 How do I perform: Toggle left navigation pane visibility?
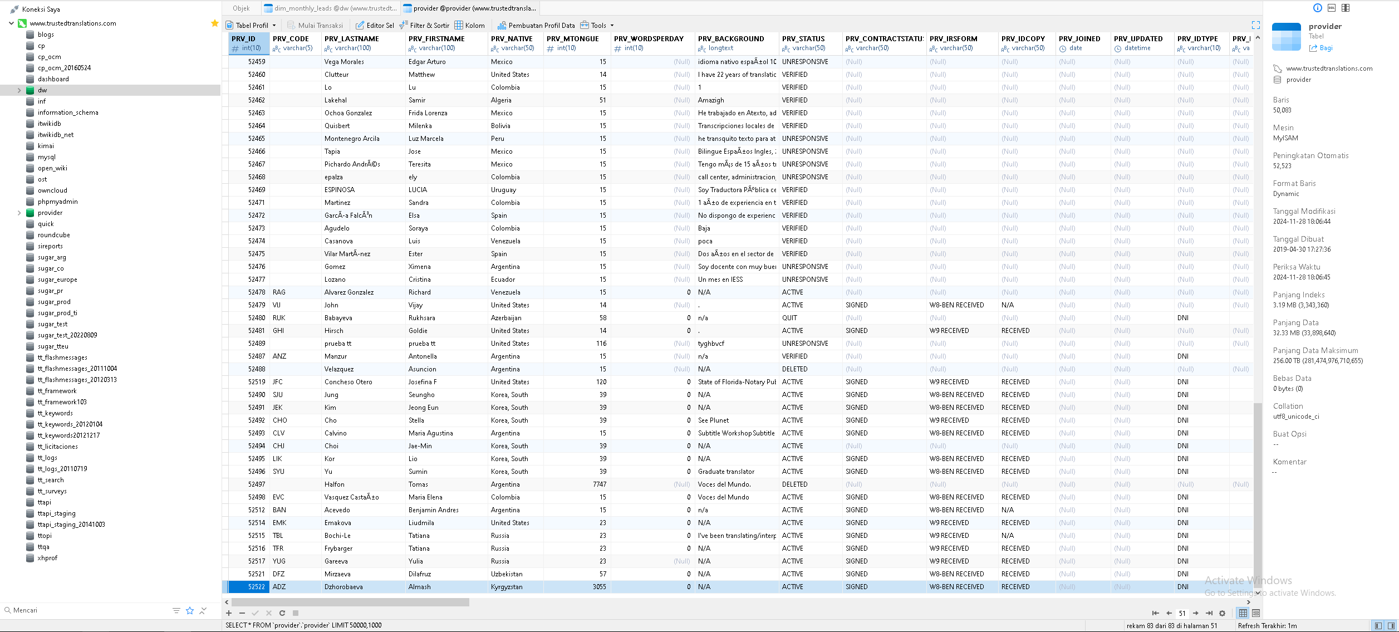[x=1378, y=626]
